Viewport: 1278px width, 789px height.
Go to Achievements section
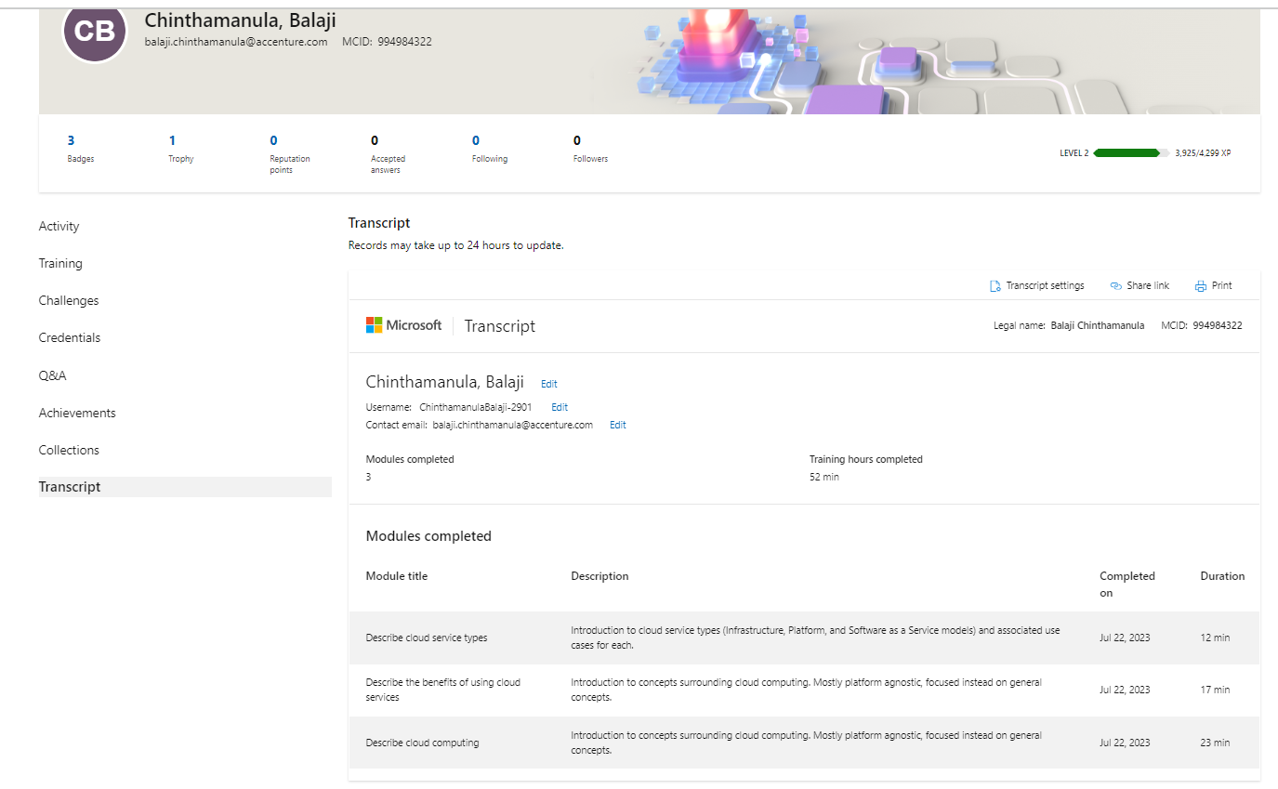(77, 413)
